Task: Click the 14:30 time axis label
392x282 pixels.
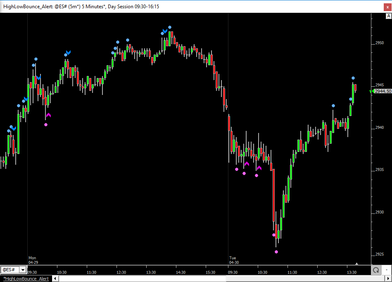Action: (x=181, y=272)
